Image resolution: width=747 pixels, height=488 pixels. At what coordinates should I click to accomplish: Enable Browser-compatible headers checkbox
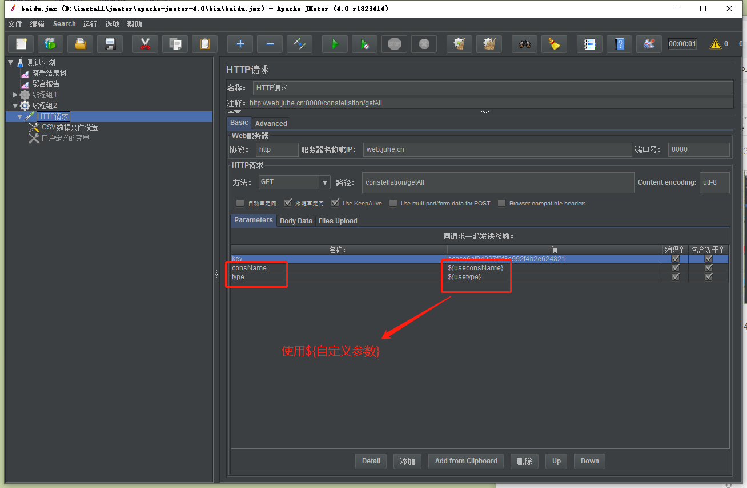pyautogui.click(x=502, y=203)
